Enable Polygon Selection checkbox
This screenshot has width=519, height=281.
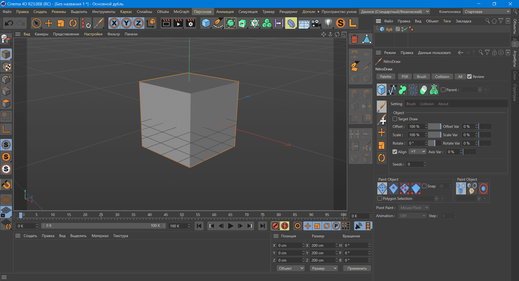(x=380, y=198)
